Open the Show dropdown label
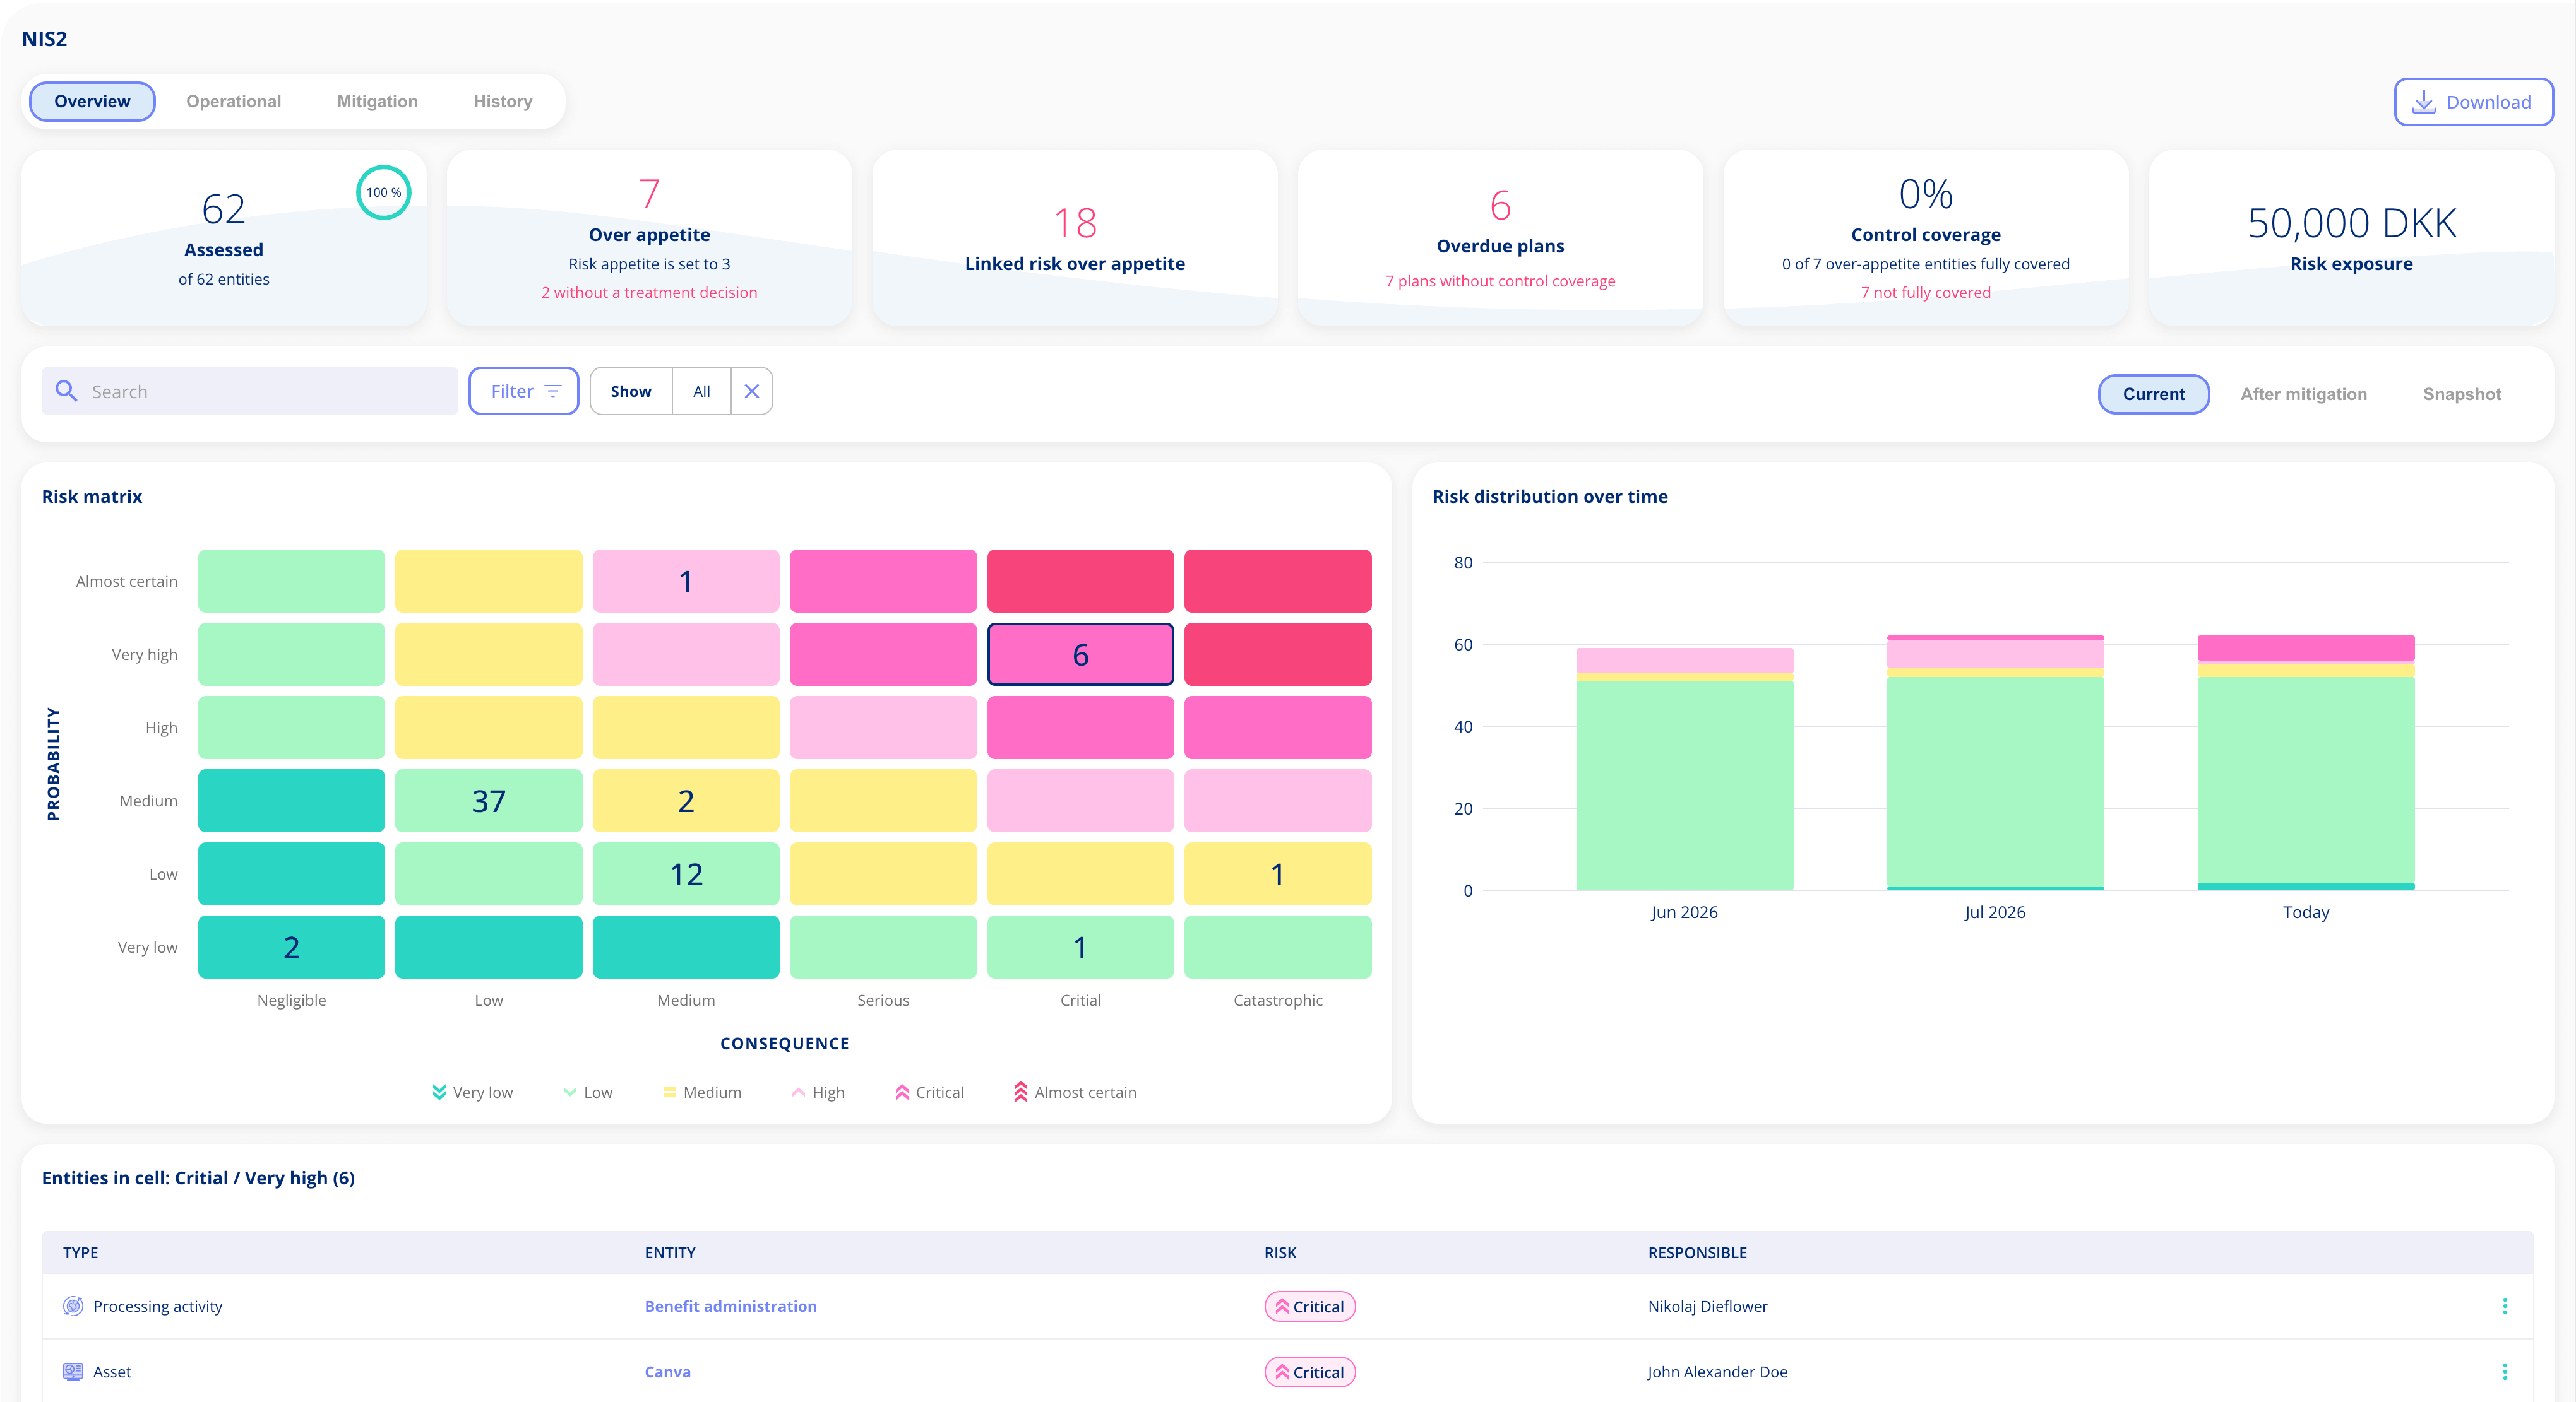This screenshot has width=2576, height=1402. tap(631, 391)
